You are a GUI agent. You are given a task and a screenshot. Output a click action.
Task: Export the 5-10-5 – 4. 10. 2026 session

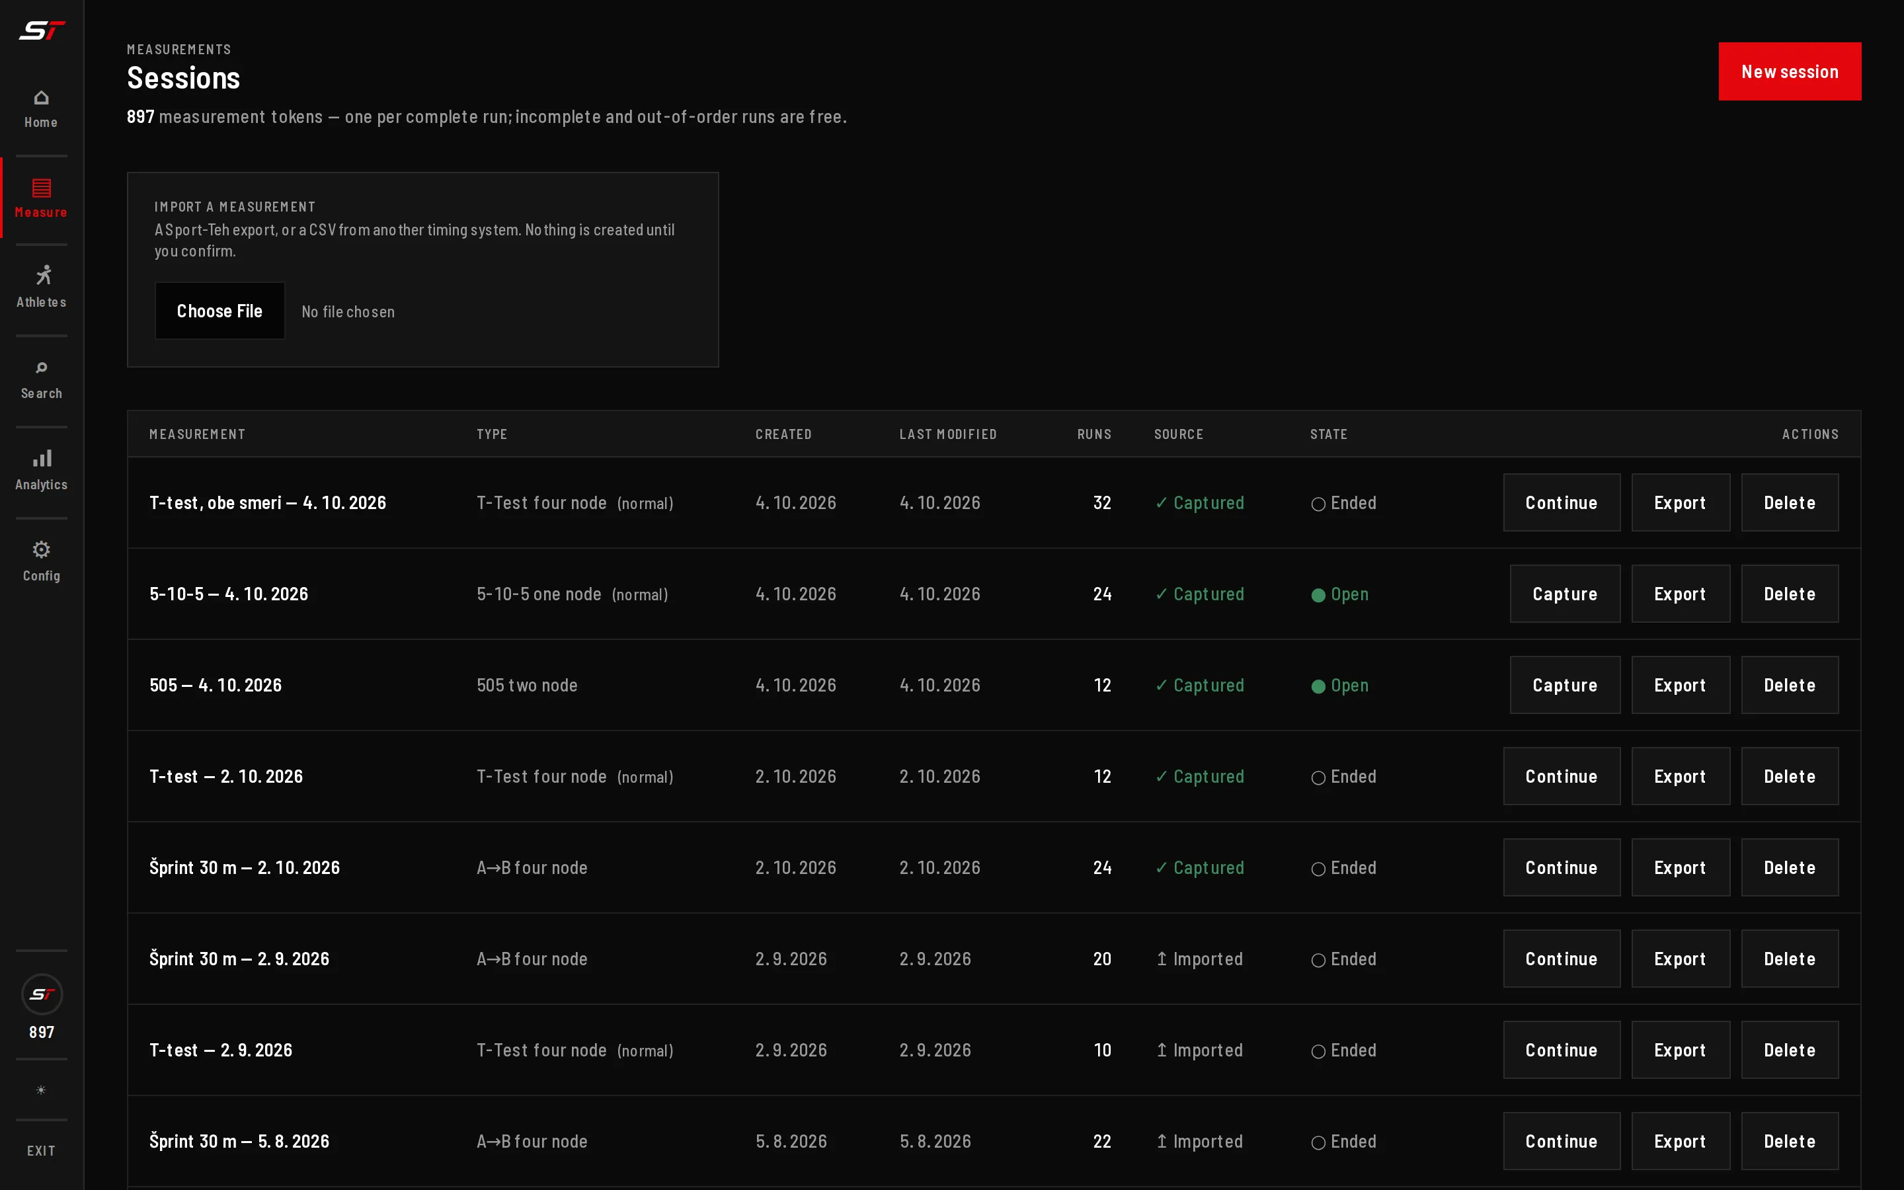[1680, 594]
